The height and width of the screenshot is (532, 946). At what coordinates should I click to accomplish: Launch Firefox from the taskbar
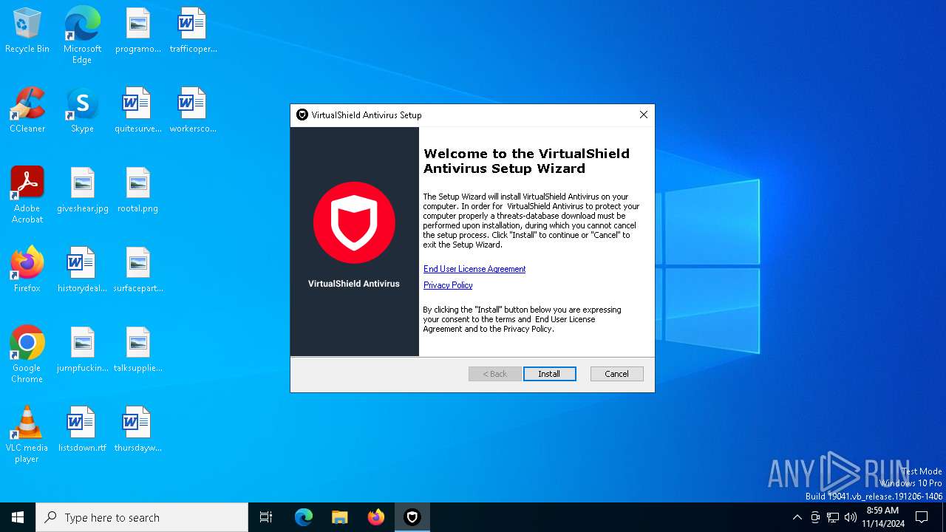point(376,517)
